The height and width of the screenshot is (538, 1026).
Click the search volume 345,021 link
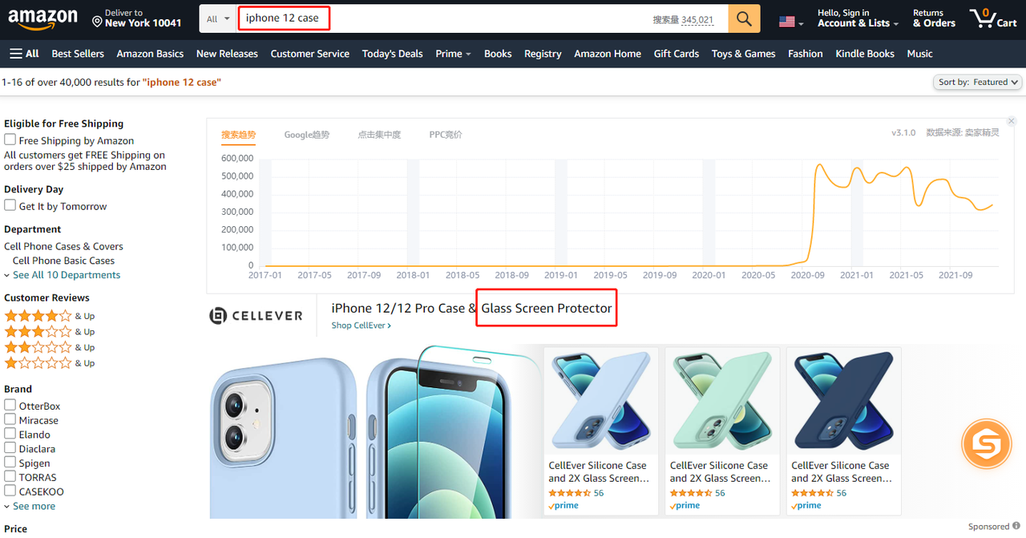697,20
